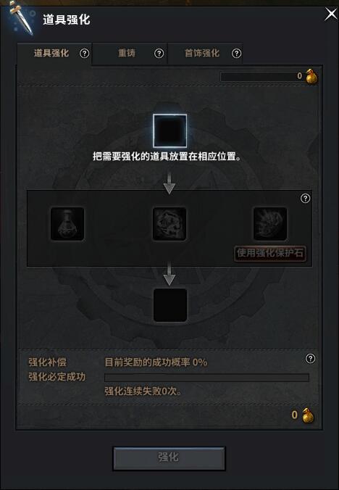
Task: Select the potion flask material slot
Action: point(67,224)
